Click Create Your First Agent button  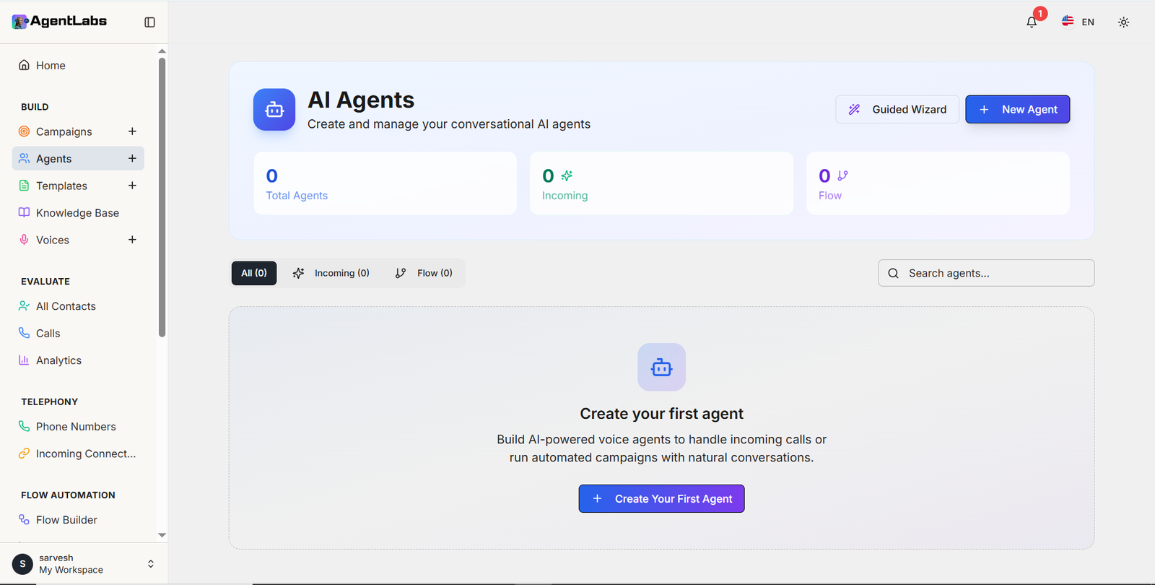[x=661, y=499]
